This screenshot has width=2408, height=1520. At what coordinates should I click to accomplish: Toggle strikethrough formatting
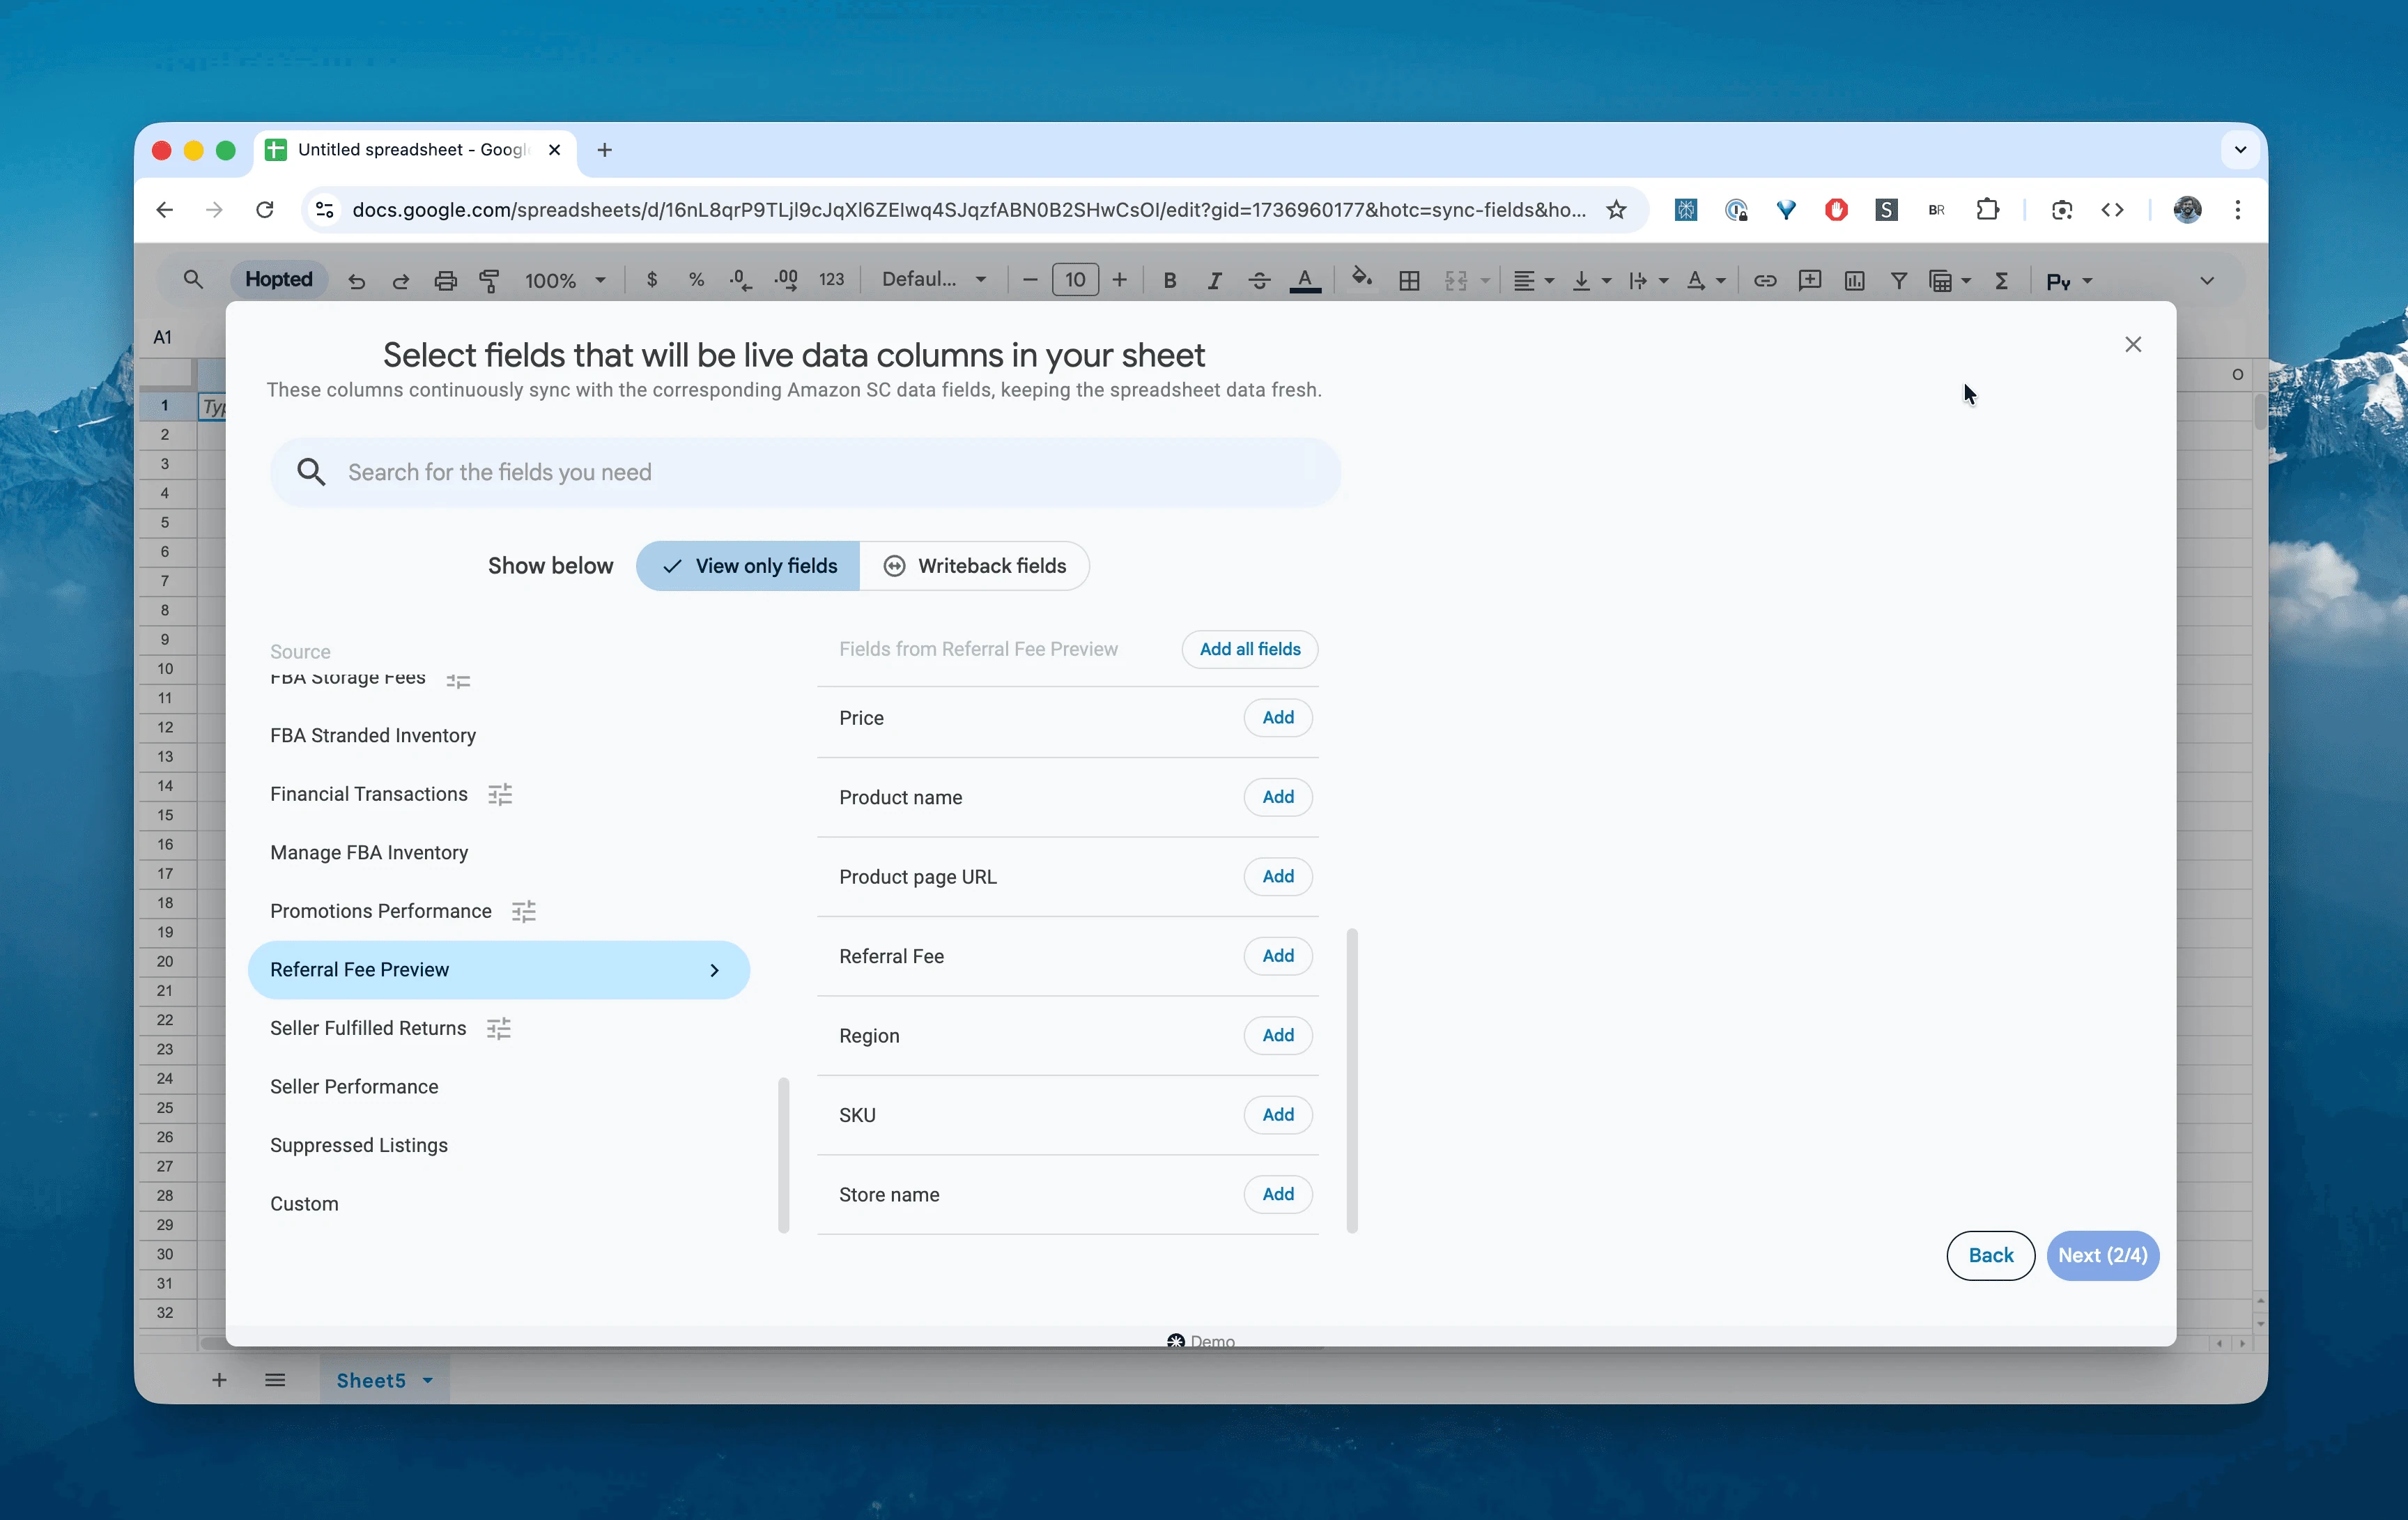[1259, 281]
